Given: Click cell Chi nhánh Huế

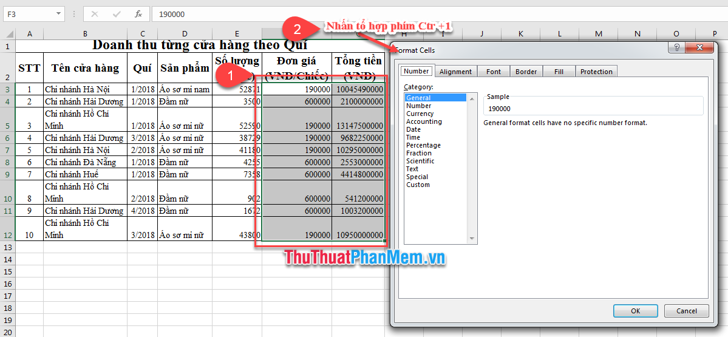Looking at the screenshot, I should 86,174.
